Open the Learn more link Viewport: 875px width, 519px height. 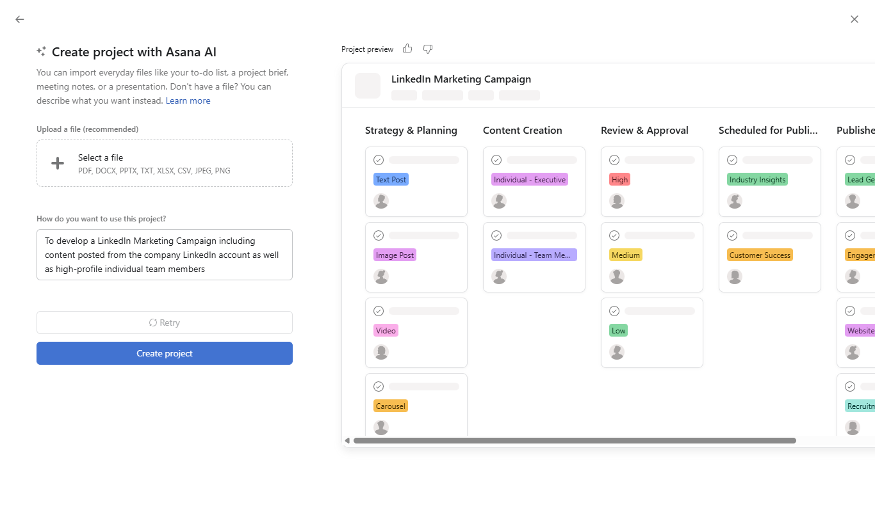point(188,100)
